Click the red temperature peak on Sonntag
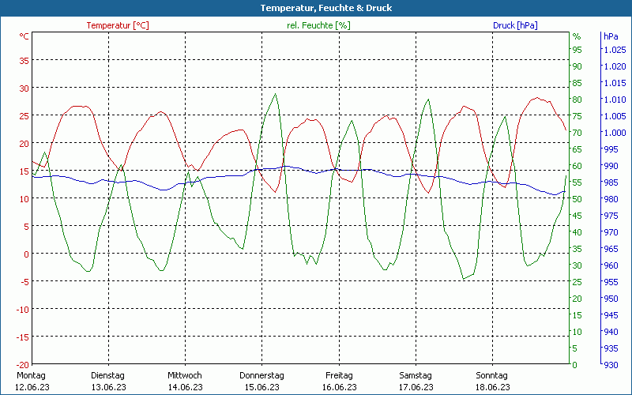This screenshot has height=395, width=632. point(537,98)
